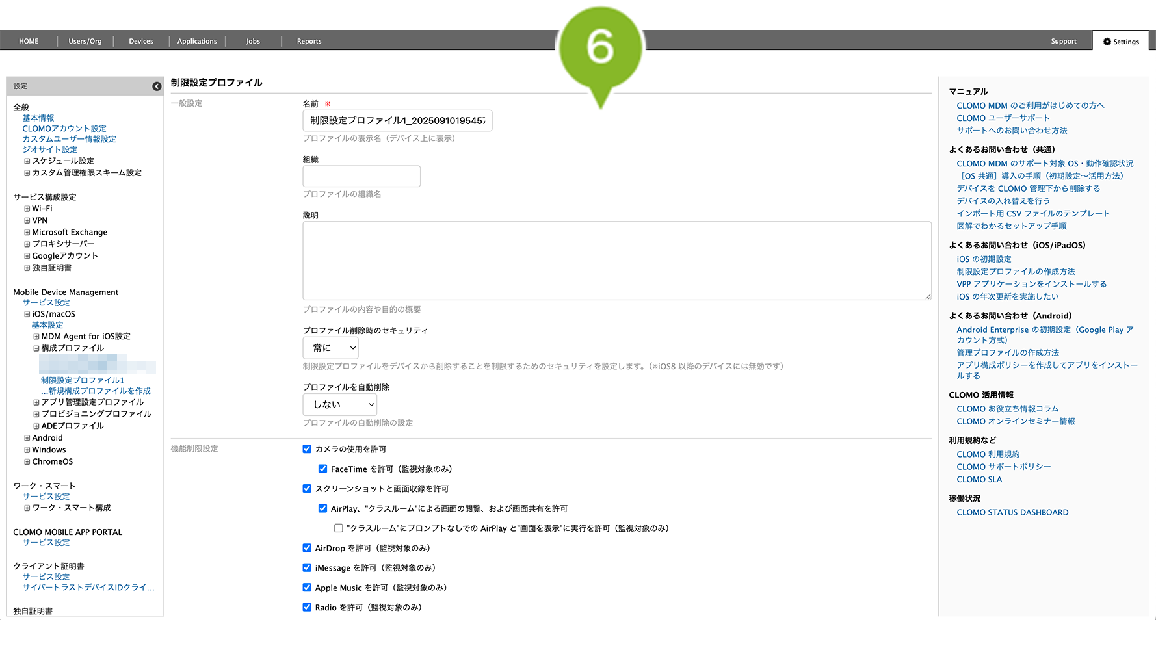
Task: Click the 組織 input field
Action: coord(361,176)
